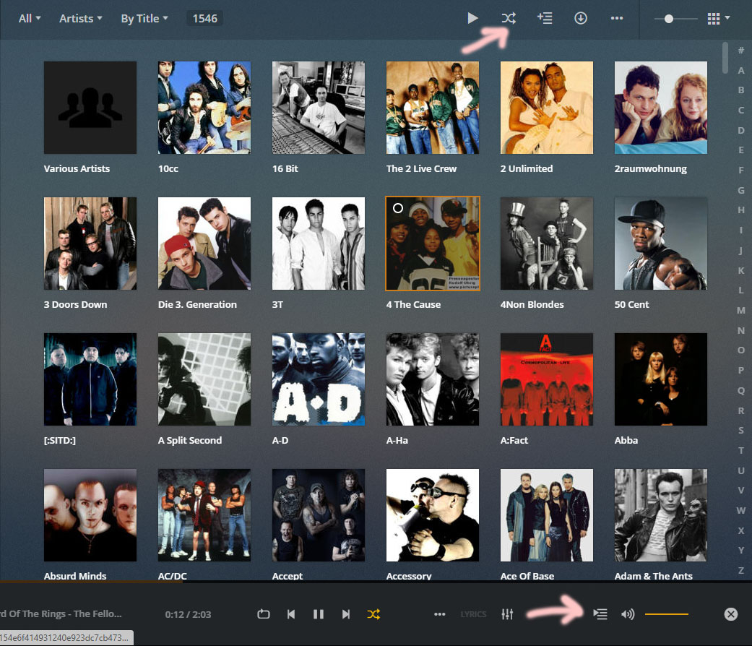Image resolution: width=752 pixels, height=646 pixels.
Task: Open the Abba artist thumbnail
Action: (661, 379)
